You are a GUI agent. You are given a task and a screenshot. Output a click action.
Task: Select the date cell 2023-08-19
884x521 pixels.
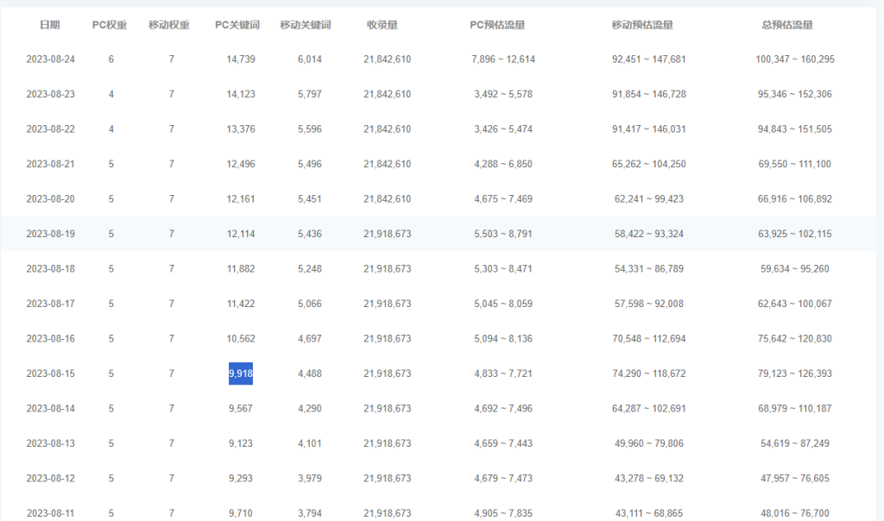click(x=50, y=234)
